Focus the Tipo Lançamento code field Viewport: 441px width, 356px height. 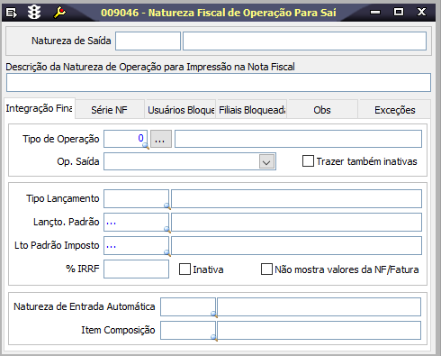tap(136, 198)
